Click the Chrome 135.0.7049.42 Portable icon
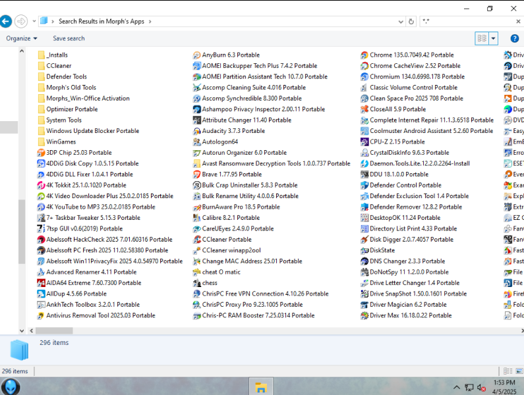524x395 pixels. pyautogui.click(x=364, y=55)
